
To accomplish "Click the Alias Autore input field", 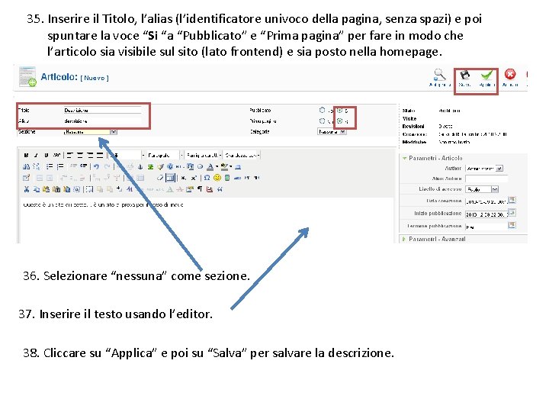I will 486,179.
